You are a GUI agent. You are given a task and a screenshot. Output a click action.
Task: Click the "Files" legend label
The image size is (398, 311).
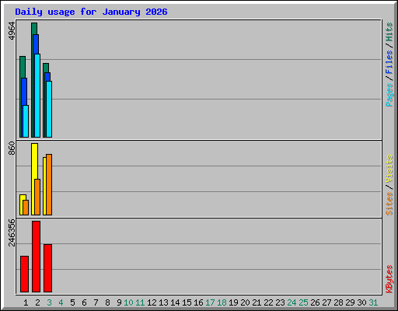(389, 62)
